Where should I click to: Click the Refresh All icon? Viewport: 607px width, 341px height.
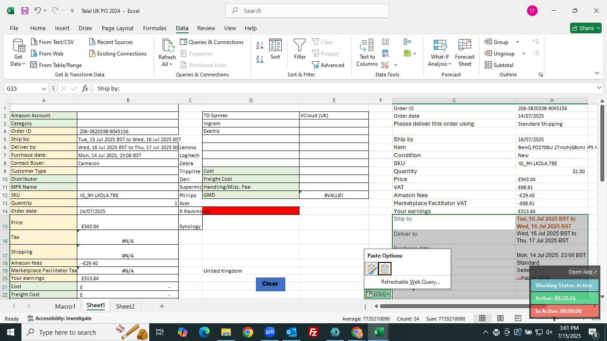click(168, 46)
